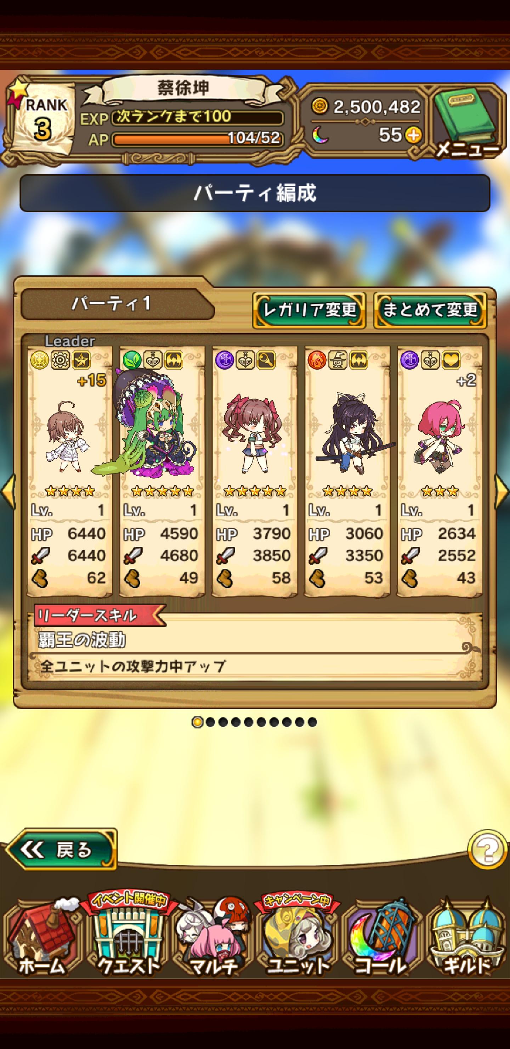
Task: Click the レガリア変更 button
Action: pos(309,310)
